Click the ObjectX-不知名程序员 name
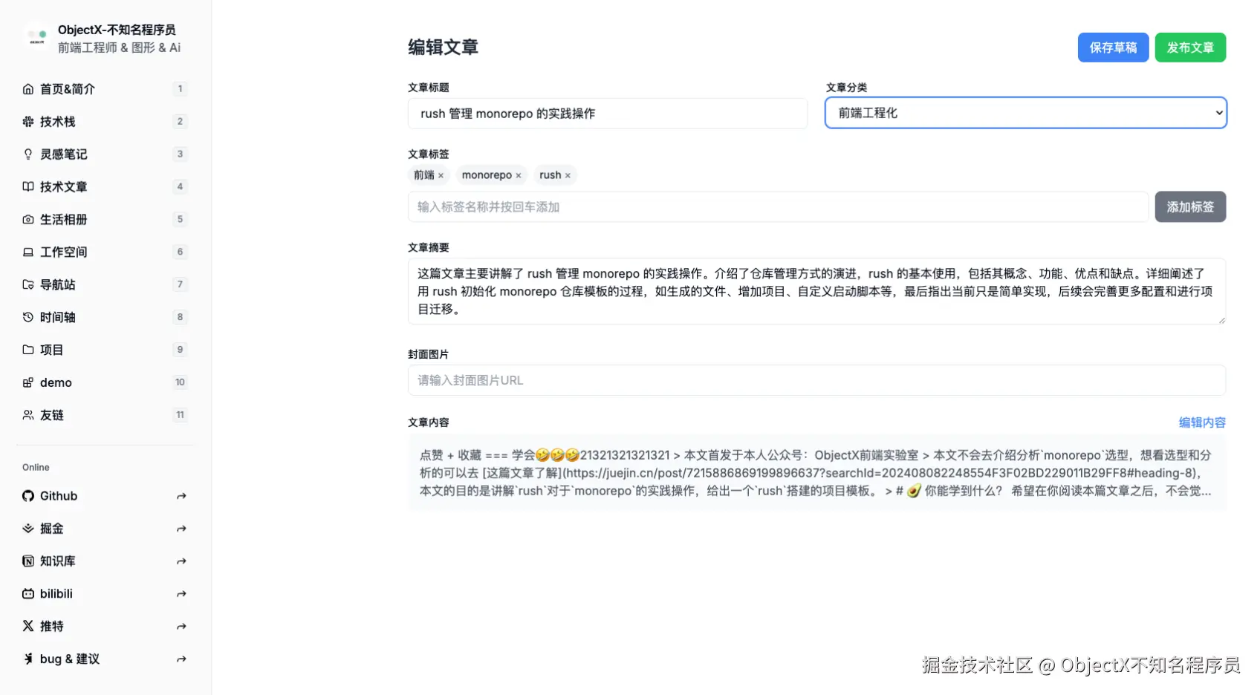The width and height of the screenshot is (1260, 695). coord(117,30)
